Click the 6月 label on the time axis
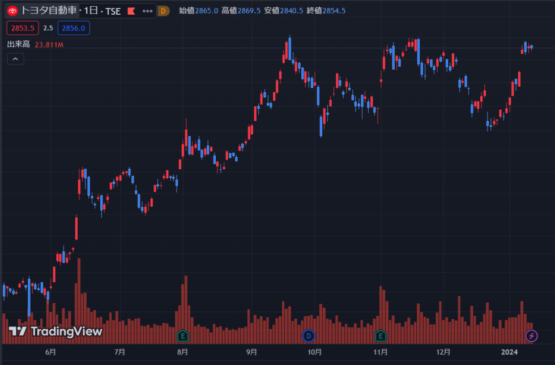 pyautogui.click(x=50, y=352)
